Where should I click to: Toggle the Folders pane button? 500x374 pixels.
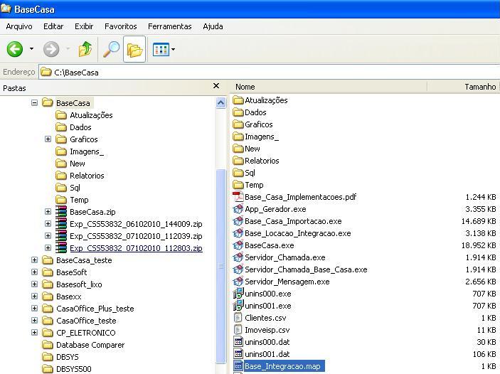point(134,49)
